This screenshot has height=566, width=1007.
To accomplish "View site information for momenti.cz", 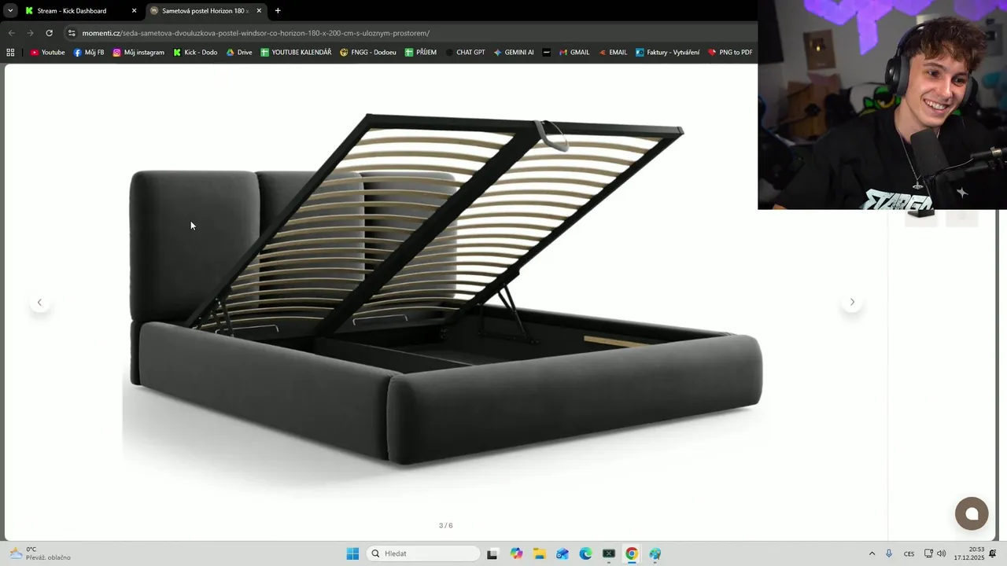I will click(x=72, y=33).
